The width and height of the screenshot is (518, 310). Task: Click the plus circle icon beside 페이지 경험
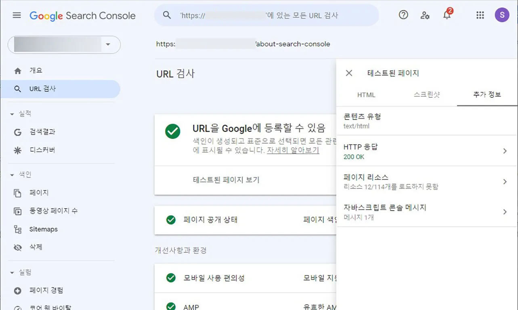click(x=17, y=291)
